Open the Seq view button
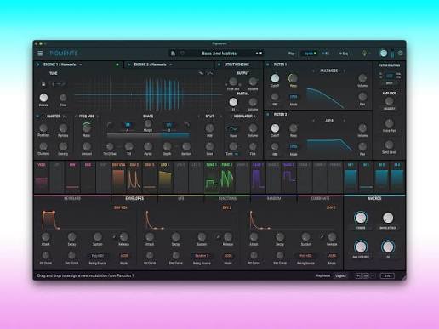This screenshot has width=439, height=329. tap(344, 54)
